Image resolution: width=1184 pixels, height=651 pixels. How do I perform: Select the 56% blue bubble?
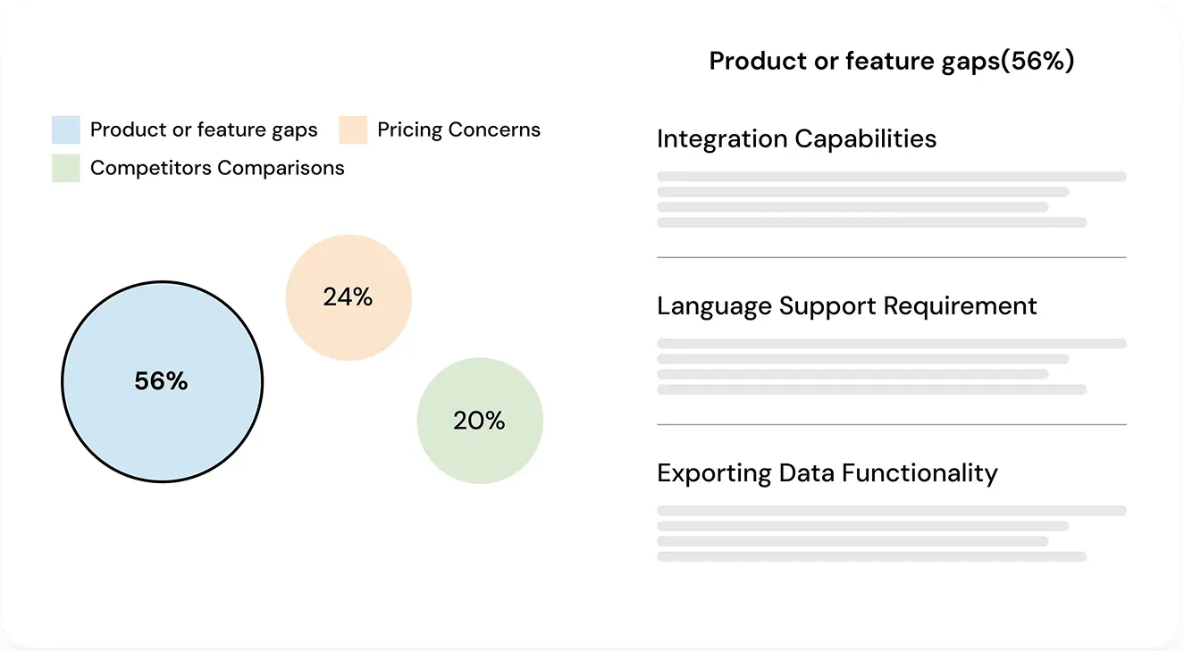162,381
